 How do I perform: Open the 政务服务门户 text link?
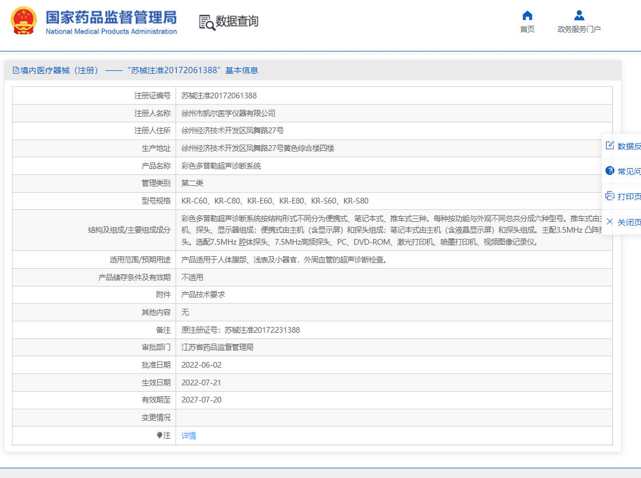(579, 30)
